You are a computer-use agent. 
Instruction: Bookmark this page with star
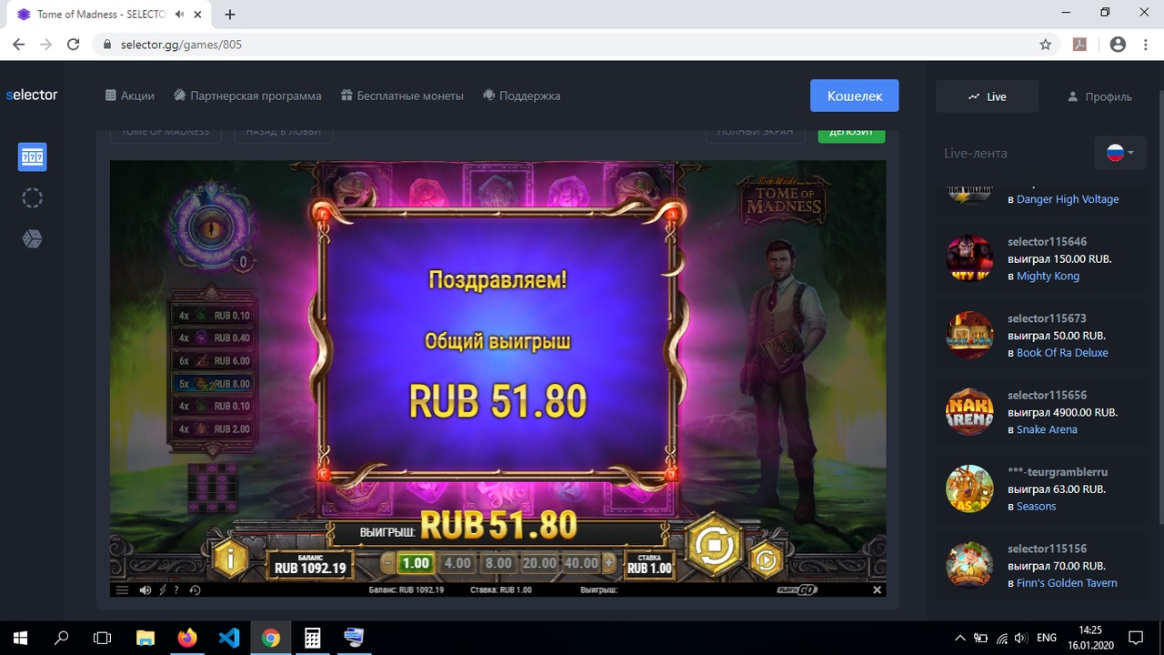(1046, 44)
